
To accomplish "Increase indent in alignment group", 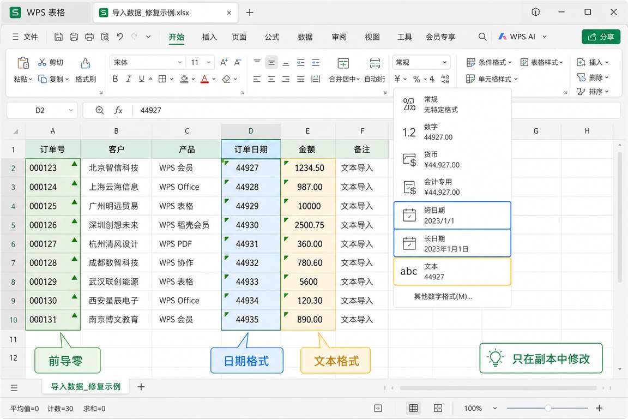I will click(x=316, y=63).
